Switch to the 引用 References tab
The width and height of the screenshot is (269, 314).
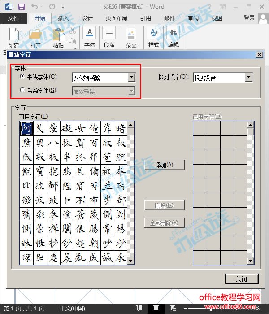(x=146, y=18)
